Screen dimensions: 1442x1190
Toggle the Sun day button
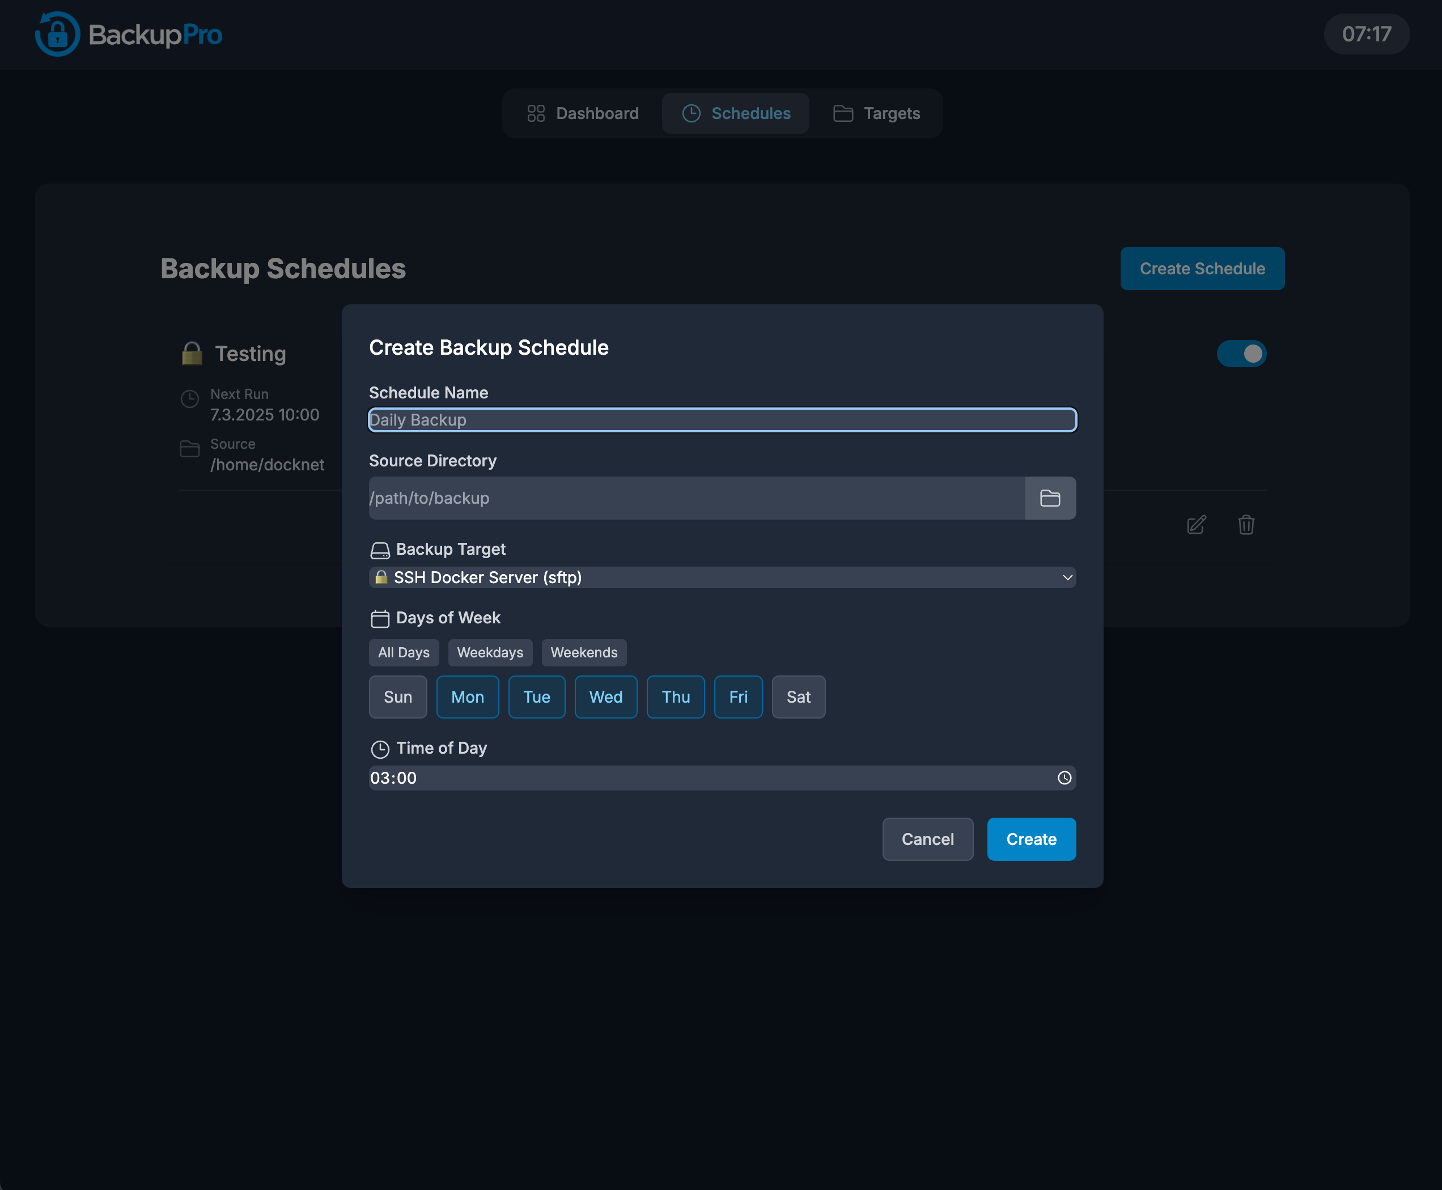click(x=398, y=697)
